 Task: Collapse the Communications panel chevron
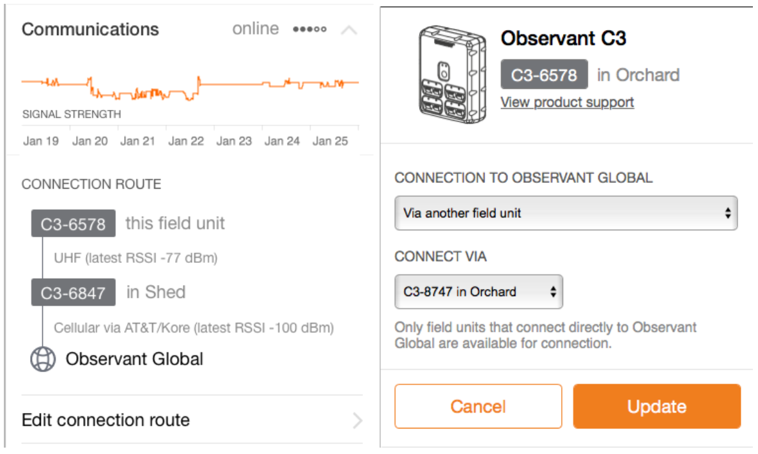[349, 30]
